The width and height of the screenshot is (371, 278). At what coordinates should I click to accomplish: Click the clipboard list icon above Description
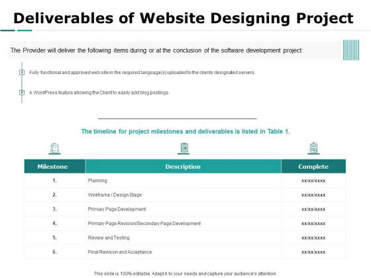(x=184, y=148)
